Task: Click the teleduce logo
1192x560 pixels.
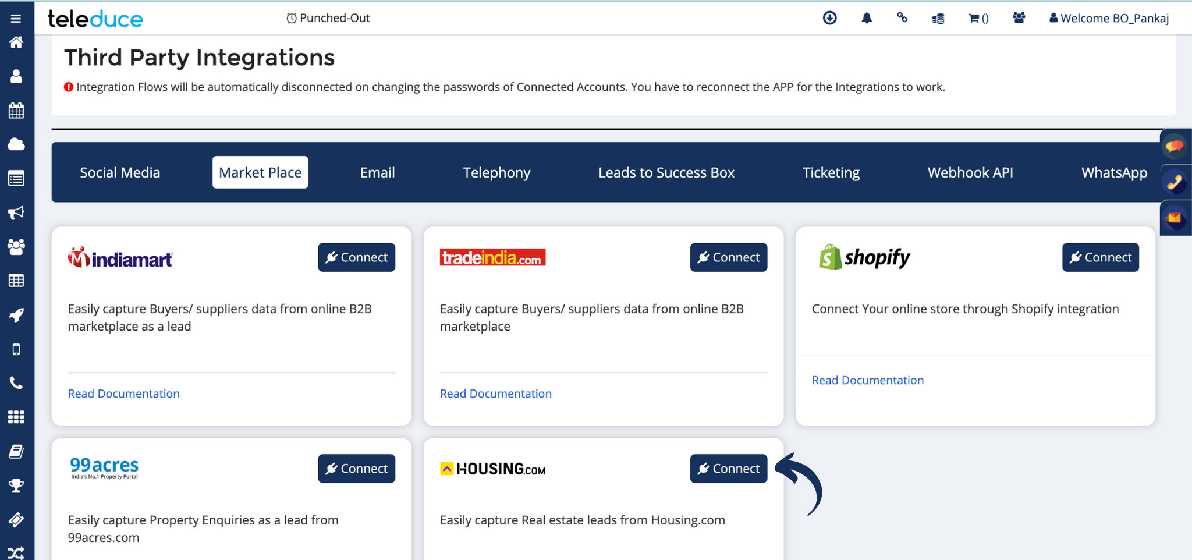Action: point(95,19)
